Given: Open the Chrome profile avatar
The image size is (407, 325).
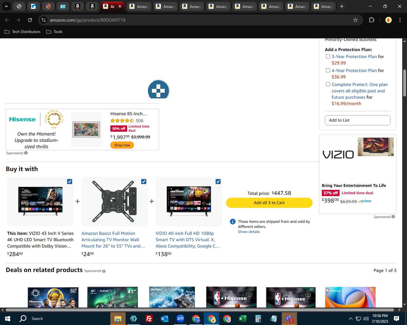Looking at the screenshot, I should [388, 20].
